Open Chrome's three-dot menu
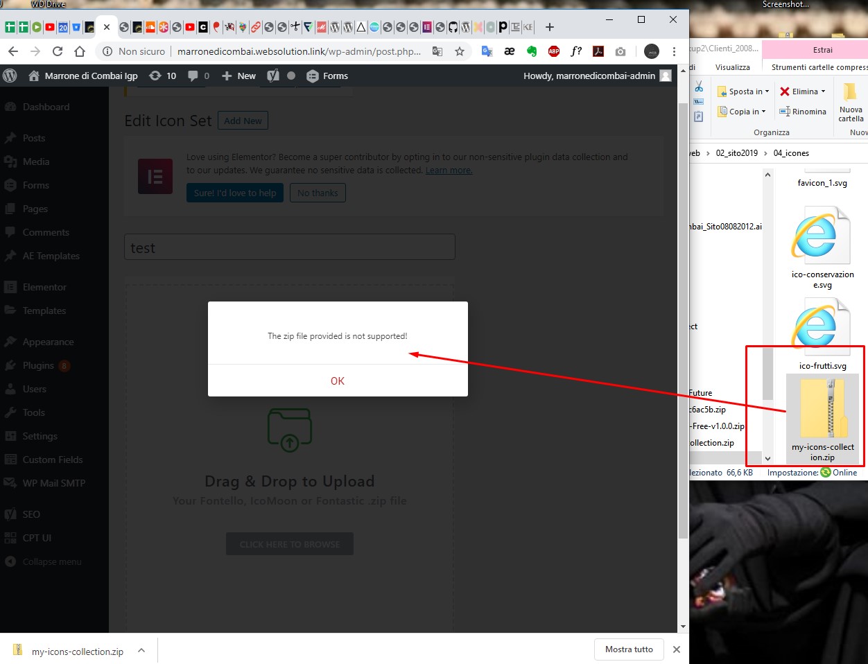The image size is (868, 664). pos(674,51)
